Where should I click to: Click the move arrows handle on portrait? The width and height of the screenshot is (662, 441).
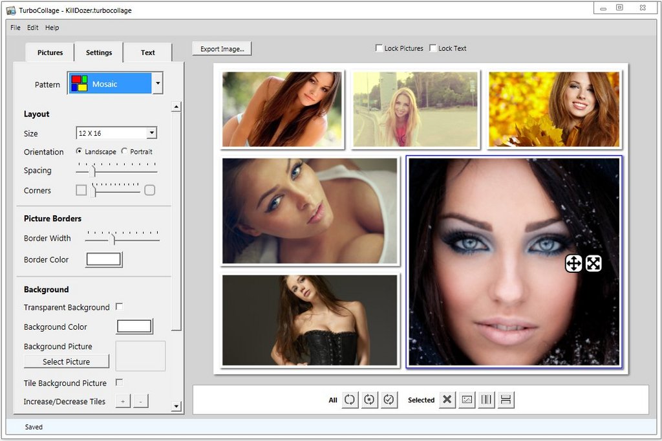[x=573, y=264]
